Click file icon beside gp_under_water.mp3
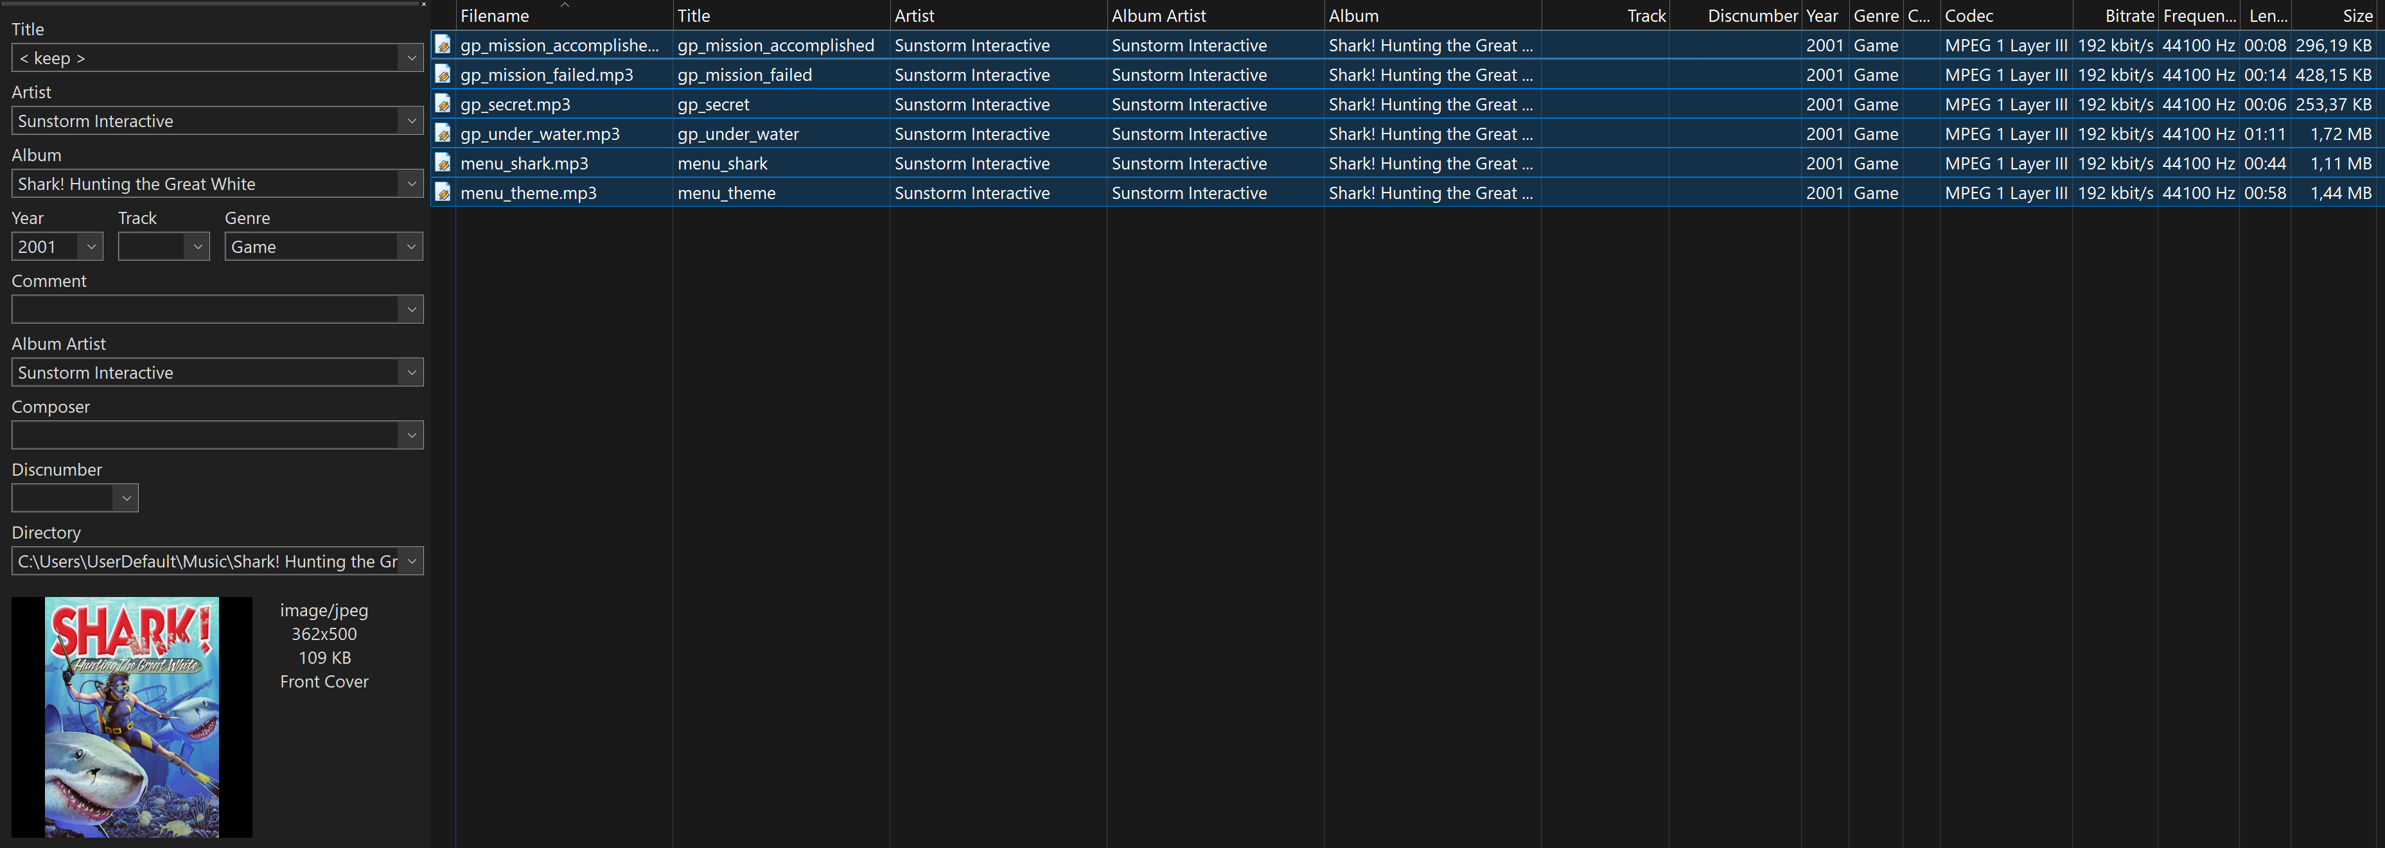 [443, 134]
